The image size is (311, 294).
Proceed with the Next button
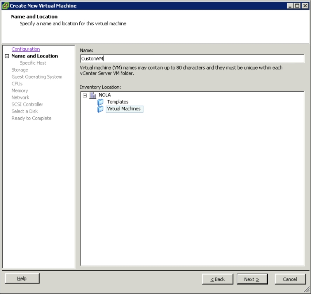(252, 279)
